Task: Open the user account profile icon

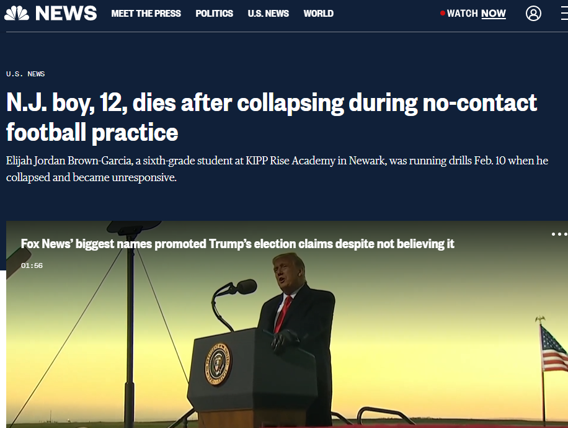Action: point(533,14)
